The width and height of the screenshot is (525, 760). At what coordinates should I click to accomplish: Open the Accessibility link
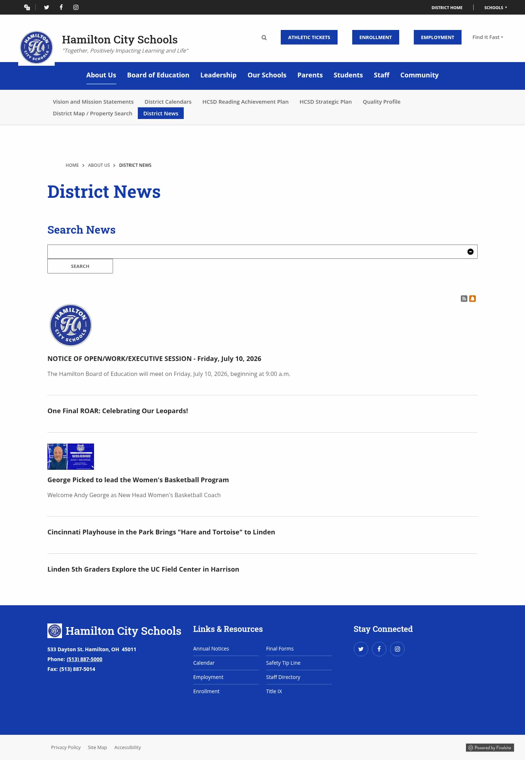pyautogui.click(x=128, y=748)
